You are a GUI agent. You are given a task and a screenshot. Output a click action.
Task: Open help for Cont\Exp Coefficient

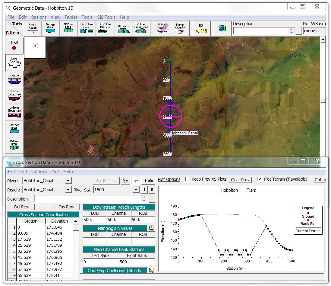click(151, 270)
